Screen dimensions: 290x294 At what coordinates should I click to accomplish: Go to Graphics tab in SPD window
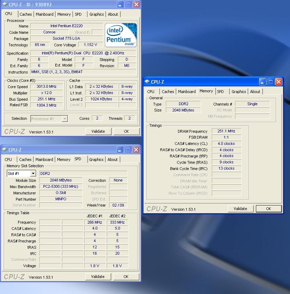[96, 160]
